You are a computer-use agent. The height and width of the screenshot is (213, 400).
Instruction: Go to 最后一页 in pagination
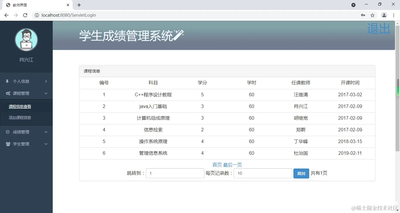pyautogui.click(x=233, y=165)
